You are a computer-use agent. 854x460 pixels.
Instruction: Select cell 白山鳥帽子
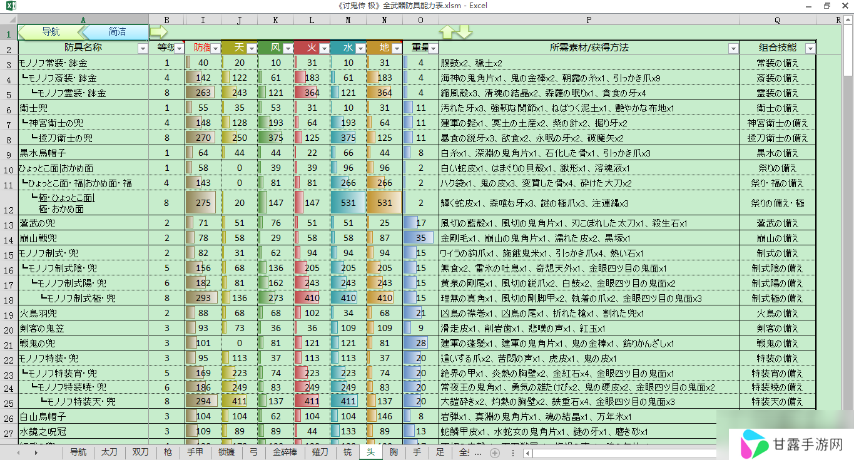[83, 416]
